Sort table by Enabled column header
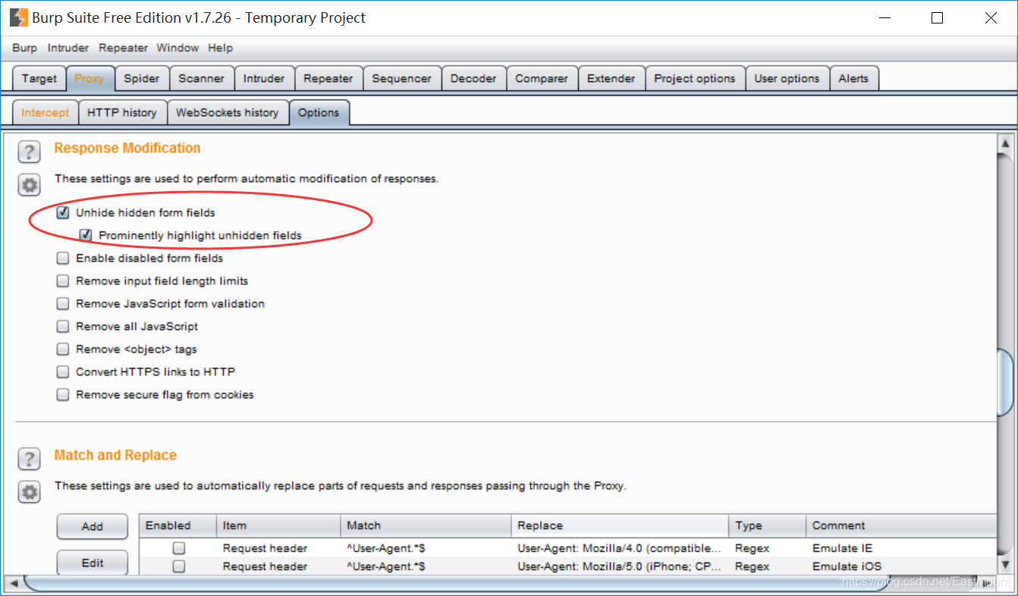This screenshot has height=596, width=1018. [x=178, y=525]
